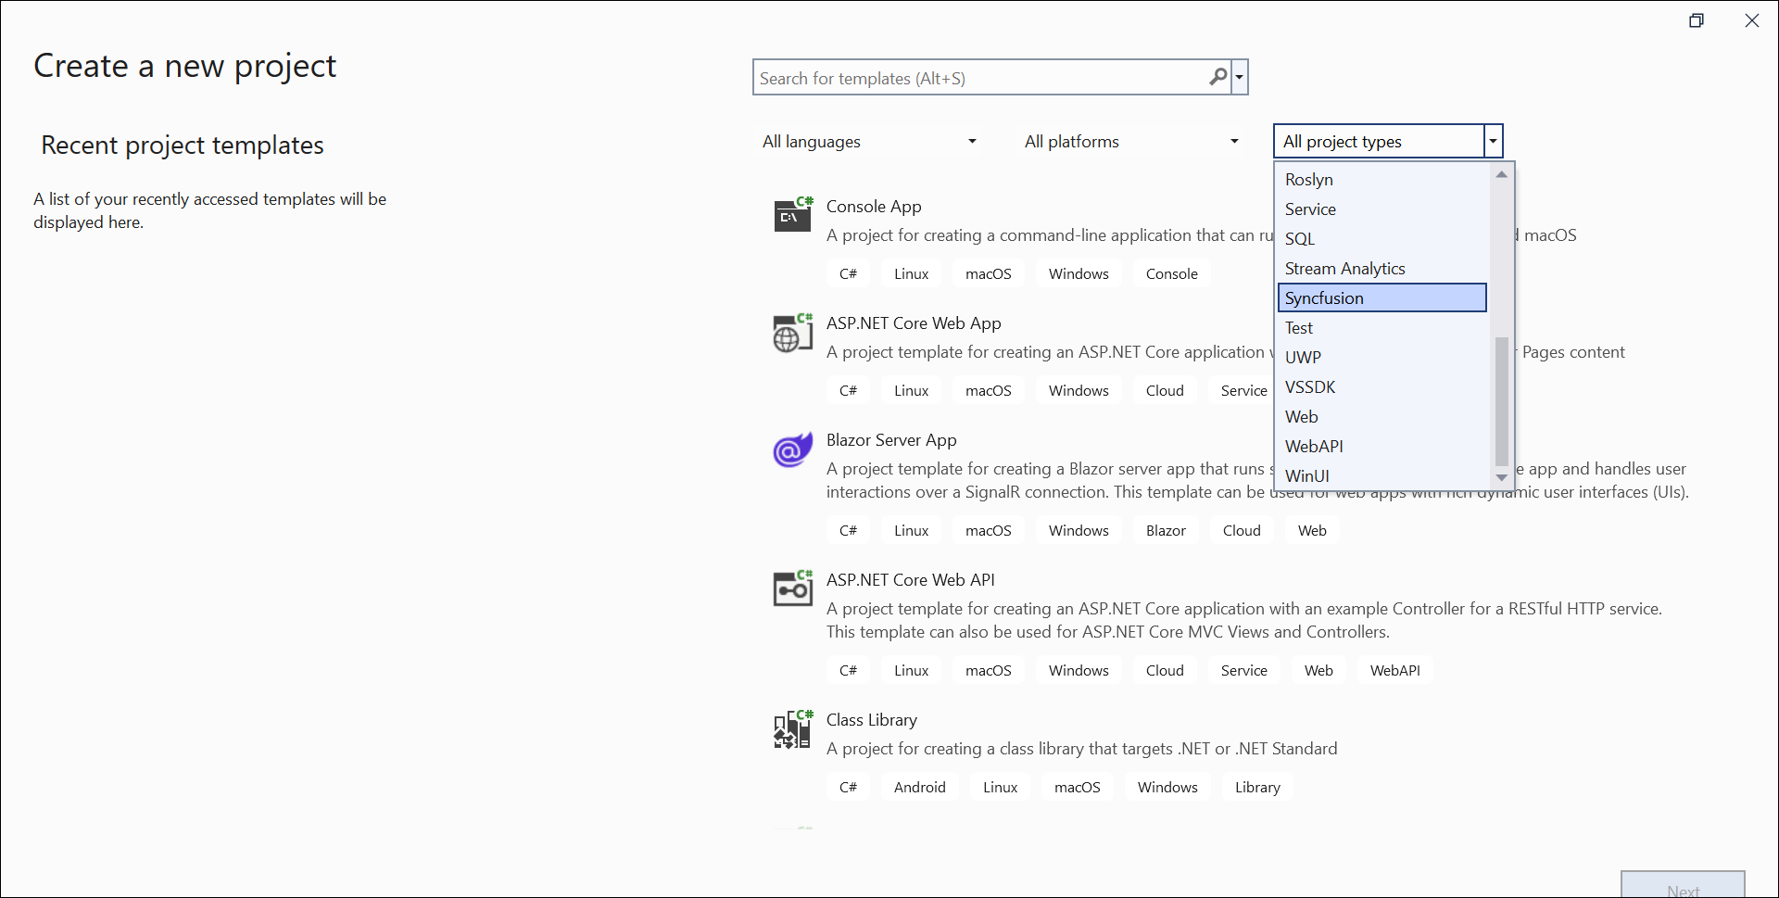1779x898 pixels.
Task: Click Android tag under Class Library
Action: (919, 788)
